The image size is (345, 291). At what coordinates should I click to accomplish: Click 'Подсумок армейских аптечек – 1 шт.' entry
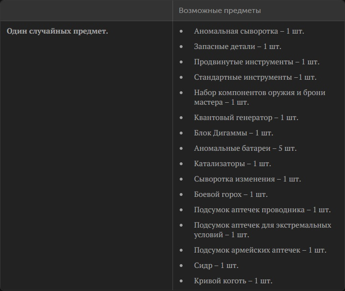point(260,250)
